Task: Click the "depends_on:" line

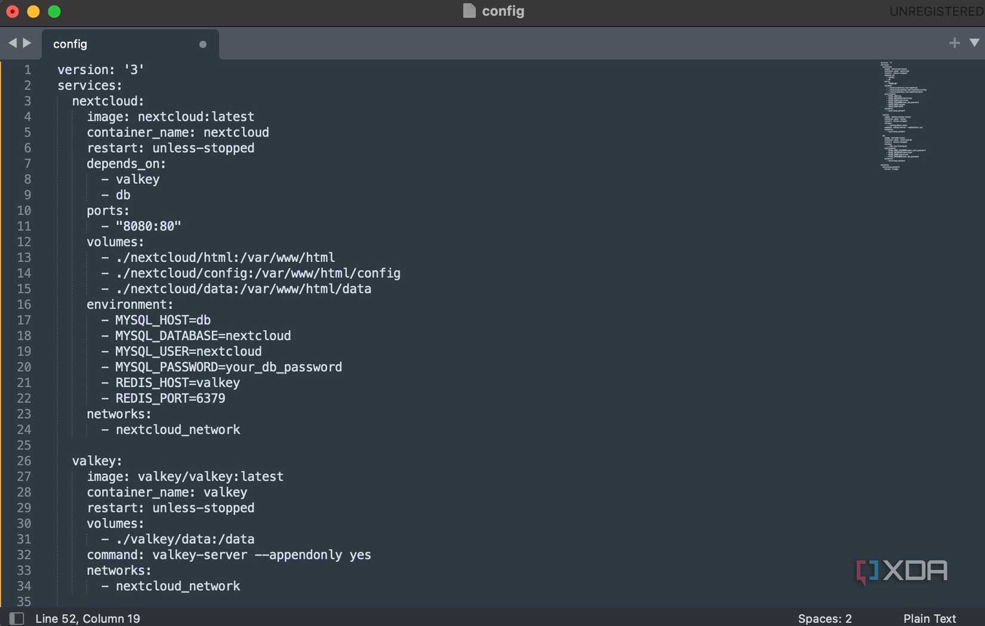Action: pos(127,164)
